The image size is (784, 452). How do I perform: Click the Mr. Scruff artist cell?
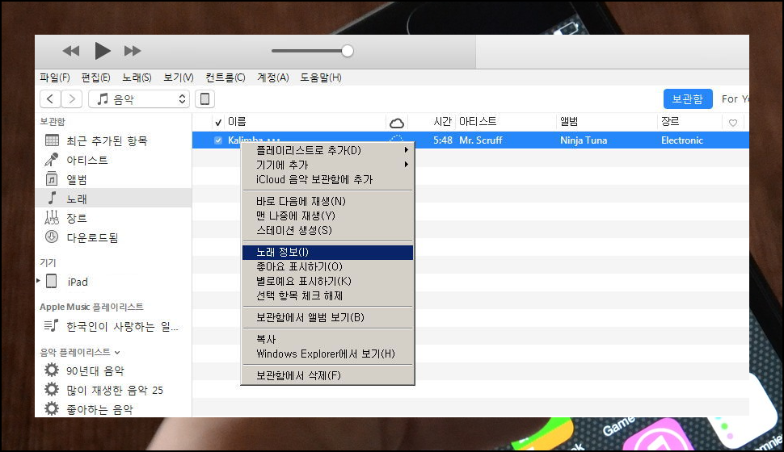tap(480, 140)
